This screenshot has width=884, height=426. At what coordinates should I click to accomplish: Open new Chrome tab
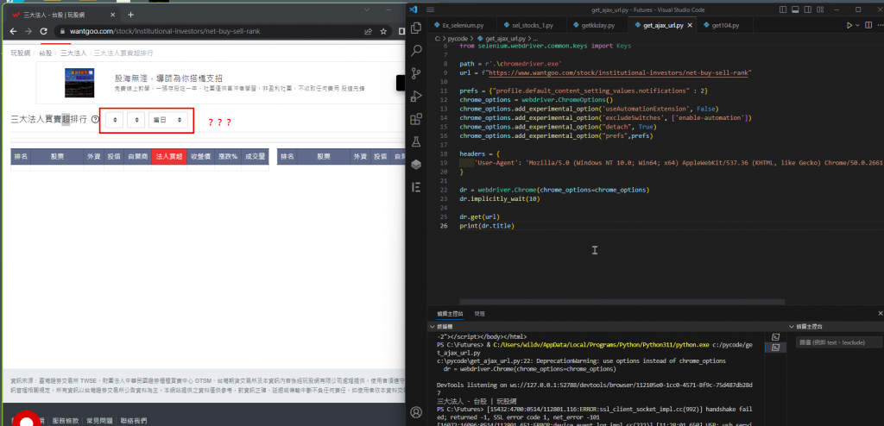[x=131, y=15]
